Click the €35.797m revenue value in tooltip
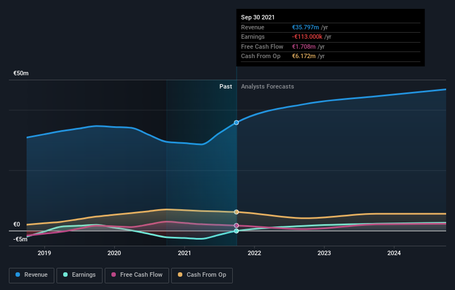Screen dimensions: 455x290 (x=305, y=27)
